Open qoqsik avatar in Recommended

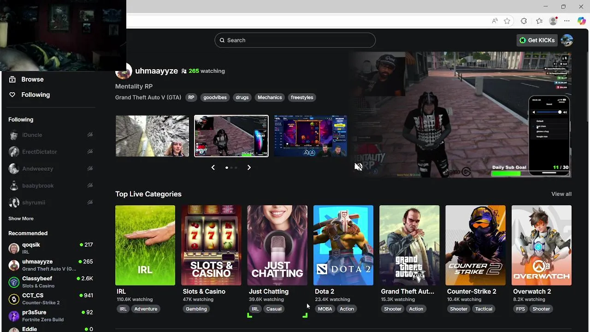pos(14,249)
